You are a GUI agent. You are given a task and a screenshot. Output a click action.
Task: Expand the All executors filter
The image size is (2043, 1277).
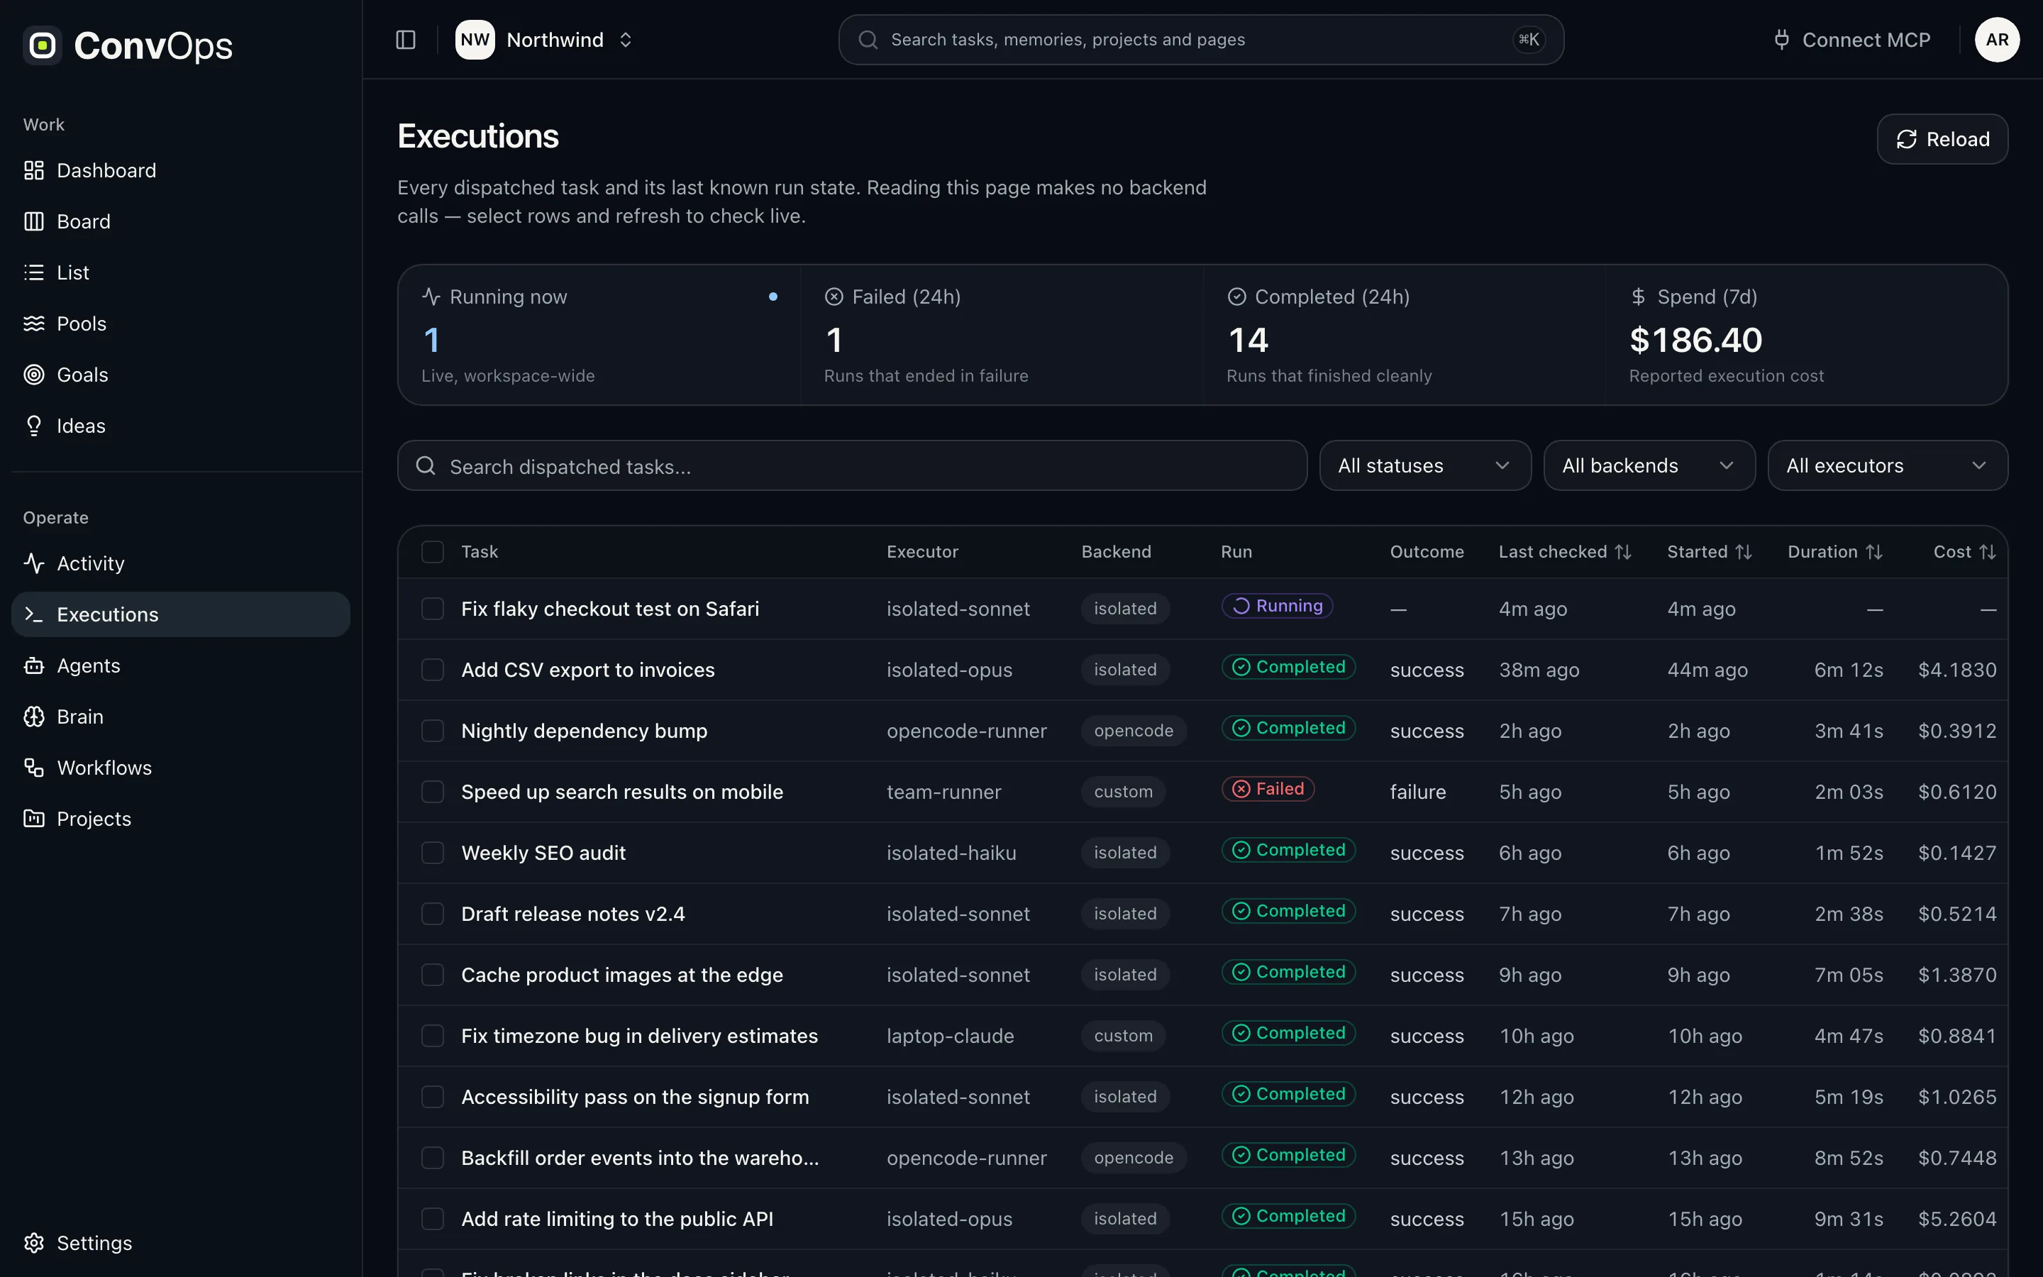coord(1887,465)
